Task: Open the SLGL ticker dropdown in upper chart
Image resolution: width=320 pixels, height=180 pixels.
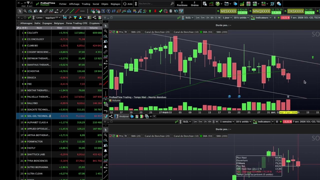Action: click(189, 17)
